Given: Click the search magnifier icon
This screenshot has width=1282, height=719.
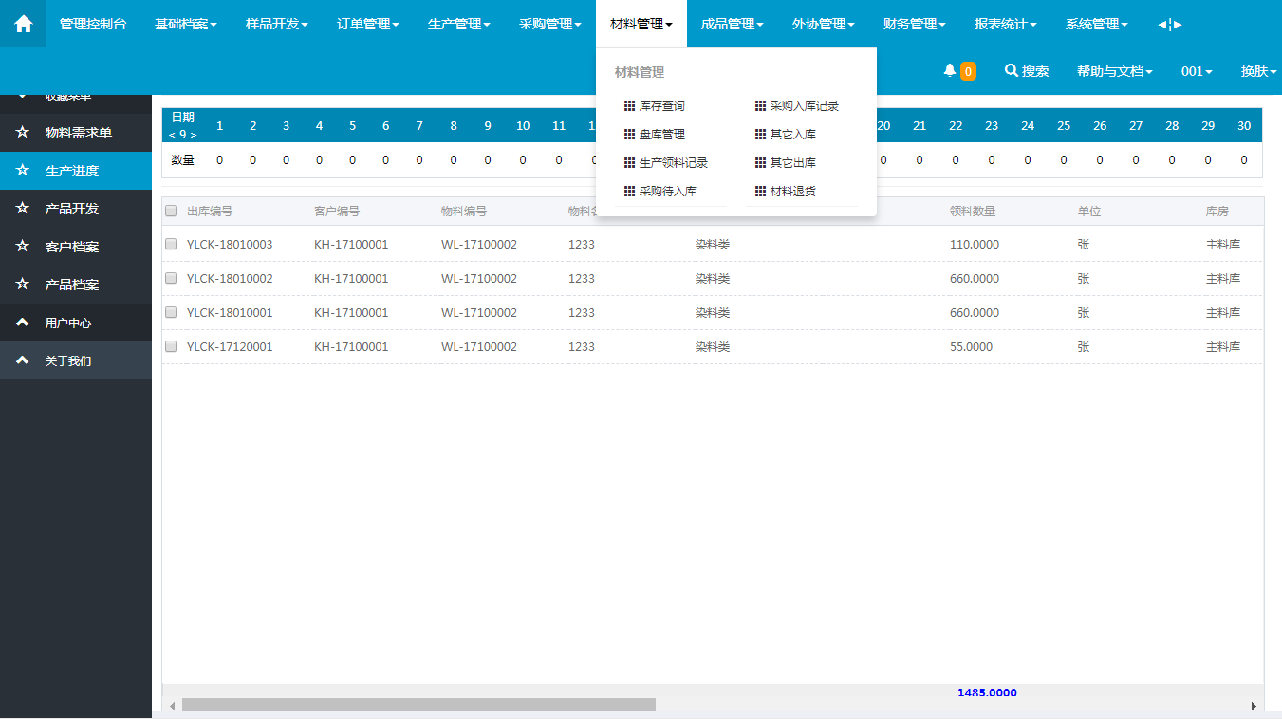Looking at the screenshot, I should [1012, 71].
